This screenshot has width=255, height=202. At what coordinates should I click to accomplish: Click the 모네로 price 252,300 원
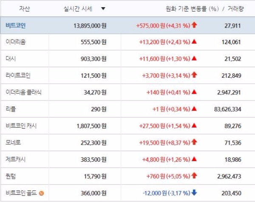91,142
